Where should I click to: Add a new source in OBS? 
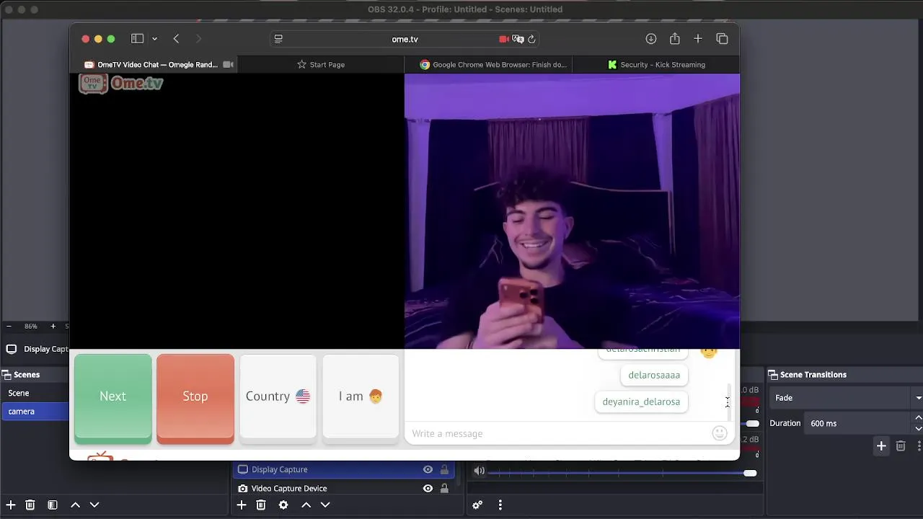tap(242, 505)
